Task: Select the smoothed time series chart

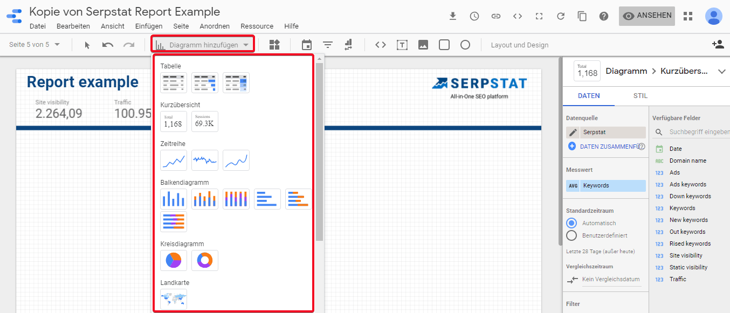Action: 236,161
